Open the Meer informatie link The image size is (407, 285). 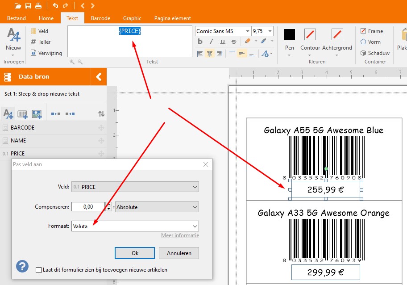[180, 235]
